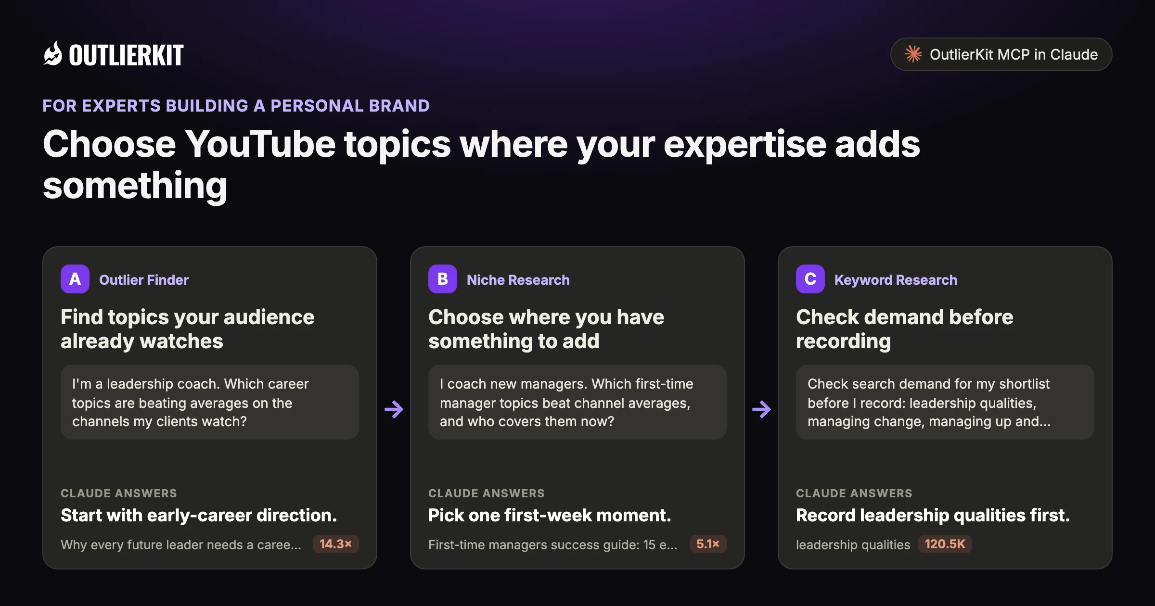The width and height of the screenshot is (1155, 606).
Task: Open the OutlierKit MCP in Claude badge
Action: [x=1001, y=54]
